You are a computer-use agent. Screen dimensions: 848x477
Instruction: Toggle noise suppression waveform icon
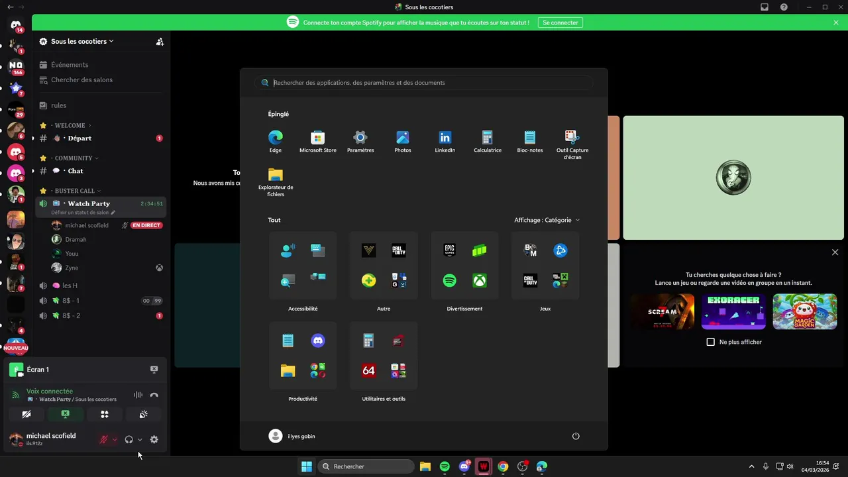(138, 395)
